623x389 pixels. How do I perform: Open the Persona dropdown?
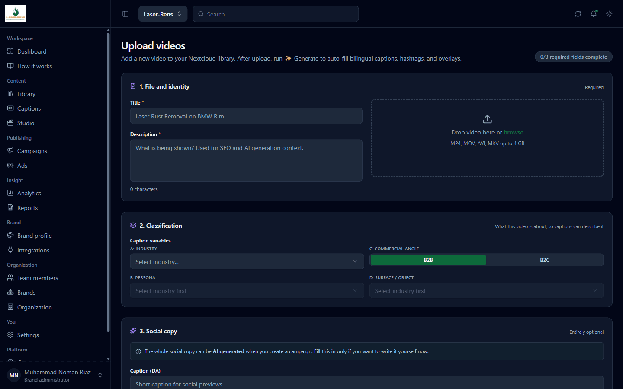pyautogui.click(x=247, y=291)
